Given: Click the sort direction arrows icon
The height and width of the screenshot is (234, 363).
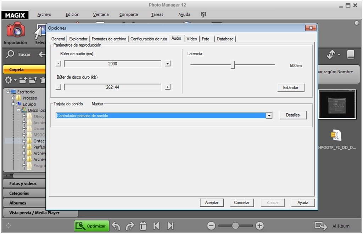Looking at the screenshot, I should point(331,54).
